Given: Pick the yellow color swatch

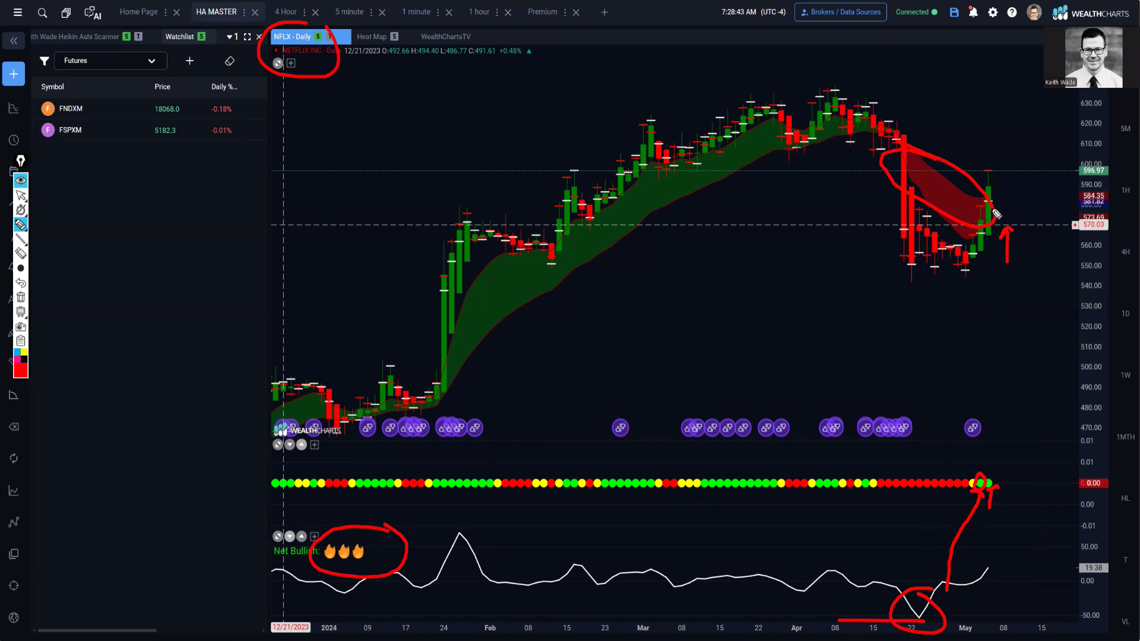Looking at the screenshot, I should [x=24, y=352].
